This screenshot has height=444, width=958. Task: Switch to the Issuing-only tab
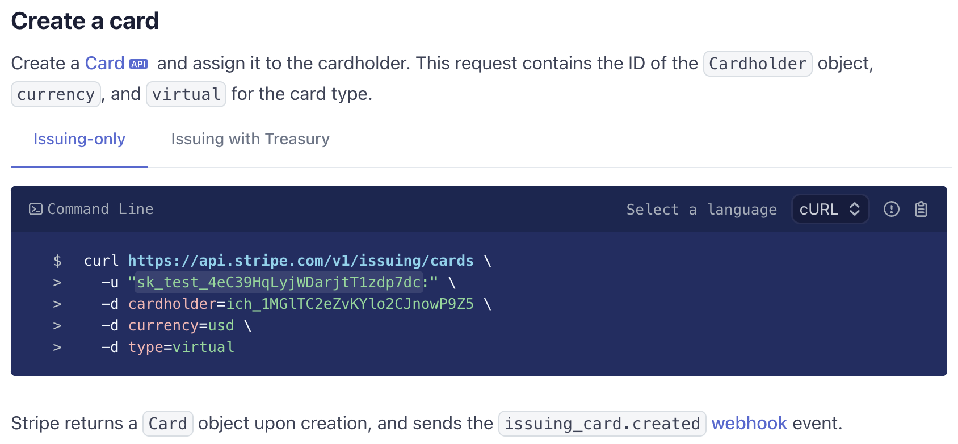click(x=79, y=139)
